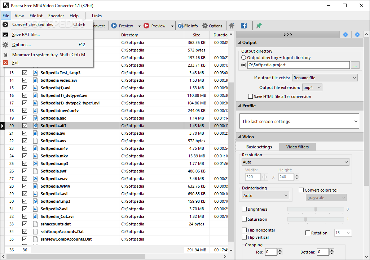The height and width of the screenshot is (260, 370).
Task: Uncheck the Softpedia Test_1.mp3 row checkbox
Action: pyautogui.click(x=25, y=73)
